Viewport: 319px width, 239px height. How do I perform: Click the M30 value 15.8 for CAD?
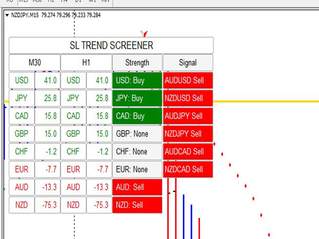pos(48,116)
